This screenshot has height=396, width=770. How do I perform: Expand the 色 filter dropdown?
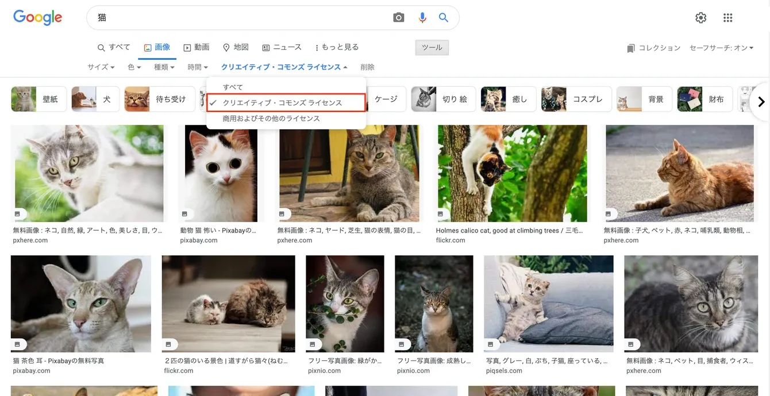(x=134, y=67)
